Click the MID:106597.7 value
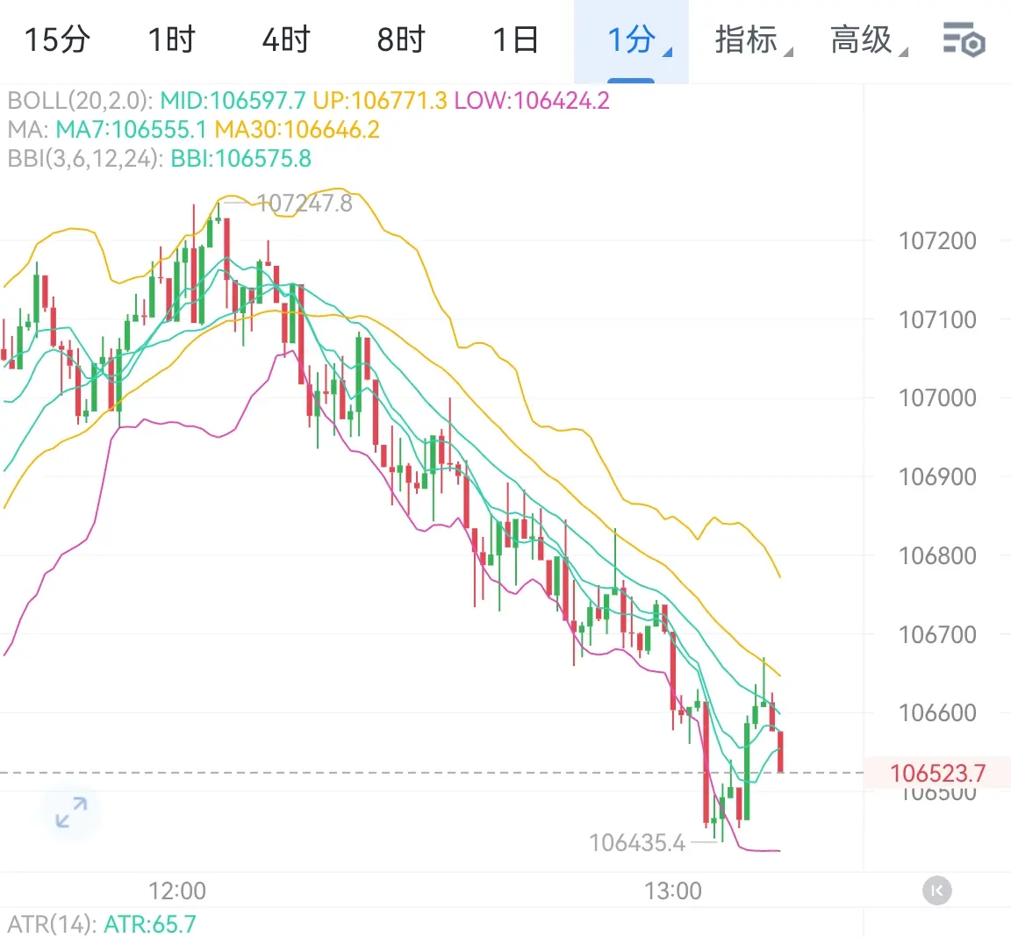This screenshot has height=937, width=1011. coord(233,101)
